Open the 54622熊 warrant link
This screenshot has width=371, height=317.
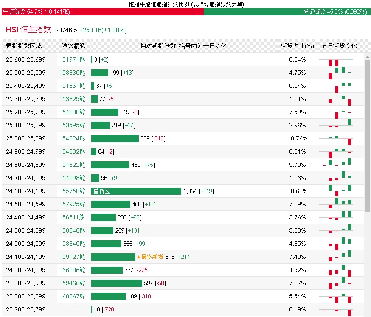[x=73, y=165]
